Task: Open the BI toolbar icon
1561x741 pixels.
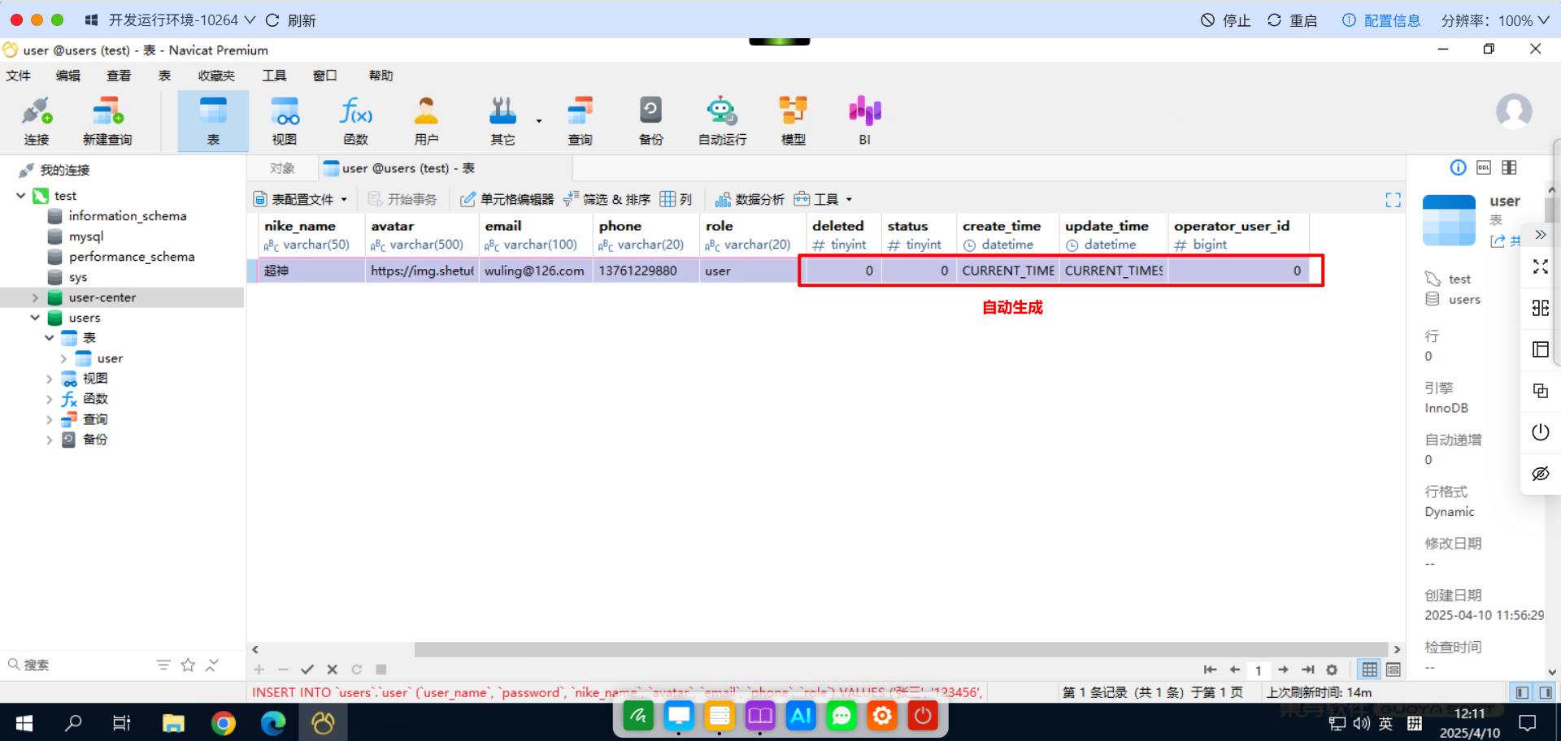Action: tap(864, 121)
